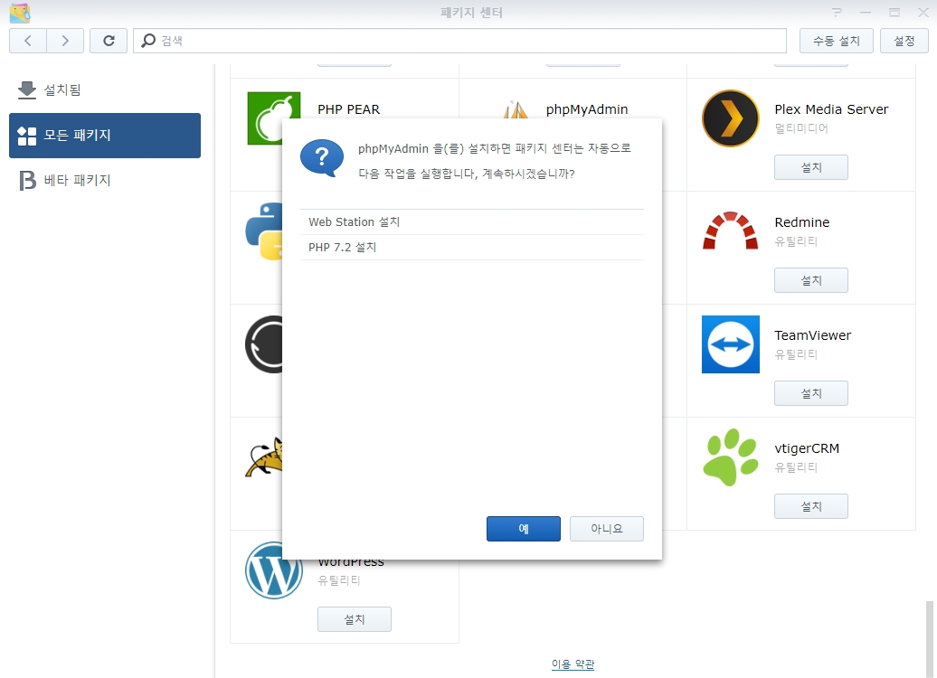
Task: Select PHP 7.2 설치 row
Action: (472, 248)
